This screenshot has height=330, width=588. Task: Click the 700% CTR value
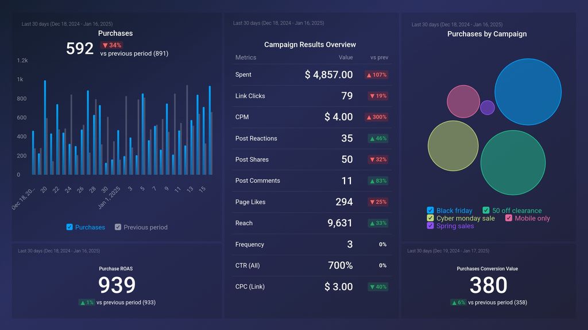pyautogui.click(x=341, y=265)
